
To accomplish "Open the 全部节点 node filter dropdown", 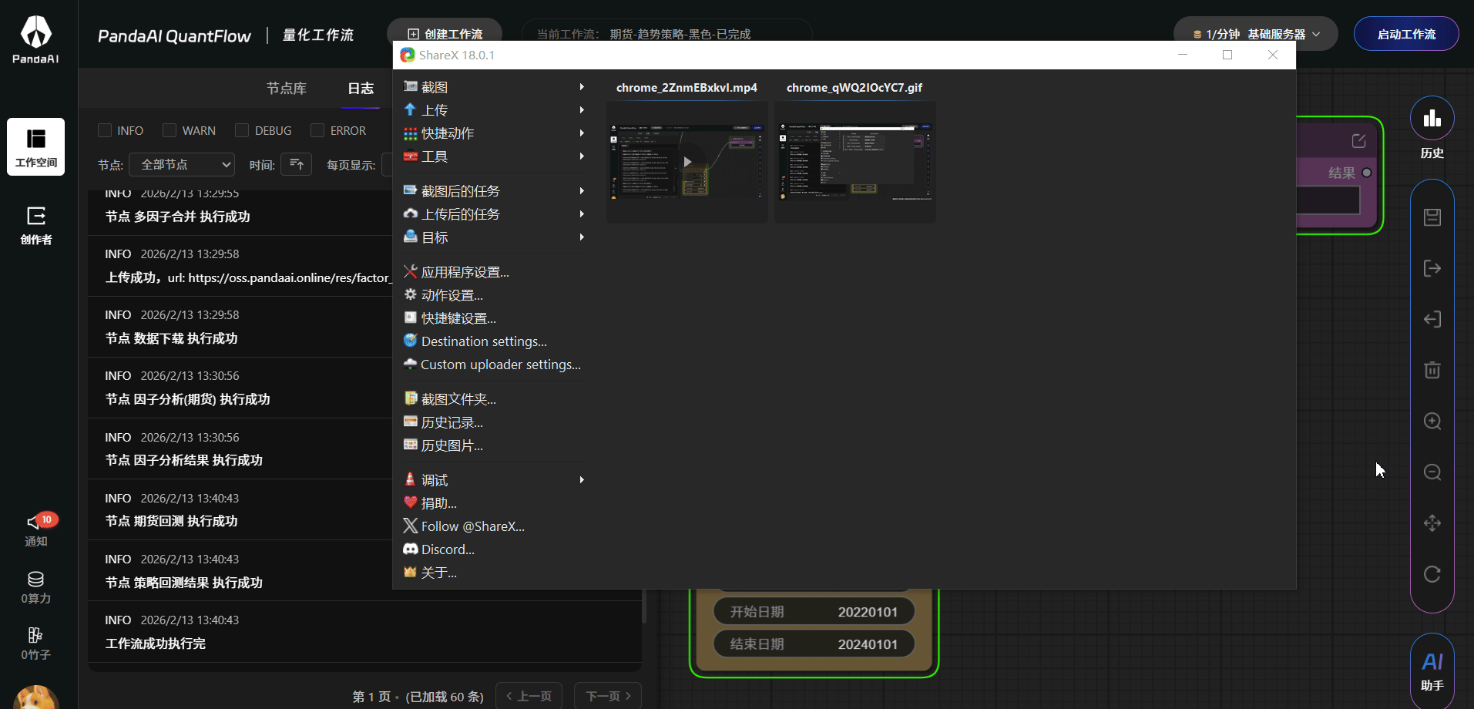I will point(182,164).
